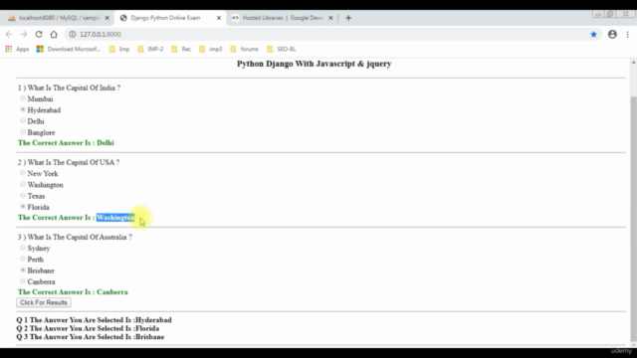Click result line Q 2 selected Florida
The height and width of the screenshot is (358, 637).
click(x=88, y=328)
